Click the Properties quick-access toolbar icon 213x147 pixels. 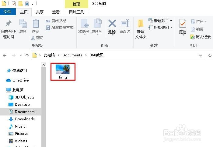click(14, 4)
